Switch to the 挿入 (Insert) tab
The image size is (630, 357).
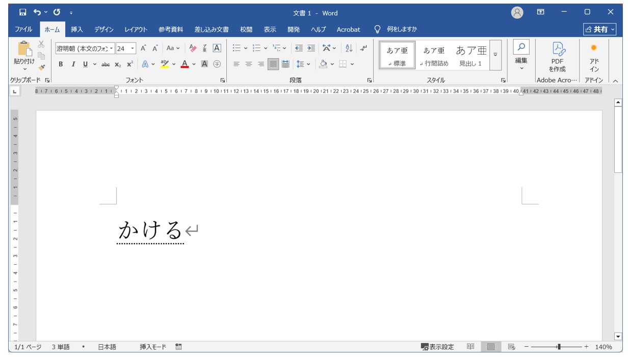pyautogui.click(x=77, y=30)
